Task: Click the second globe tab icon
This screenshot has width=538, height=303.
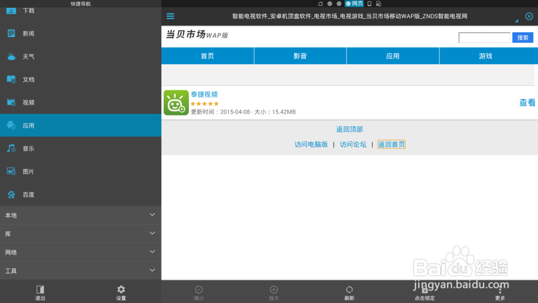Action: pos(339,4)
